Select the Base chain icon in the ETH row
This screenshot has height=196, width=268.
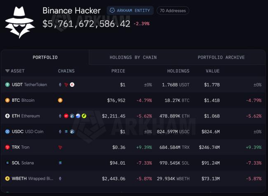click(x=78, y=116)
